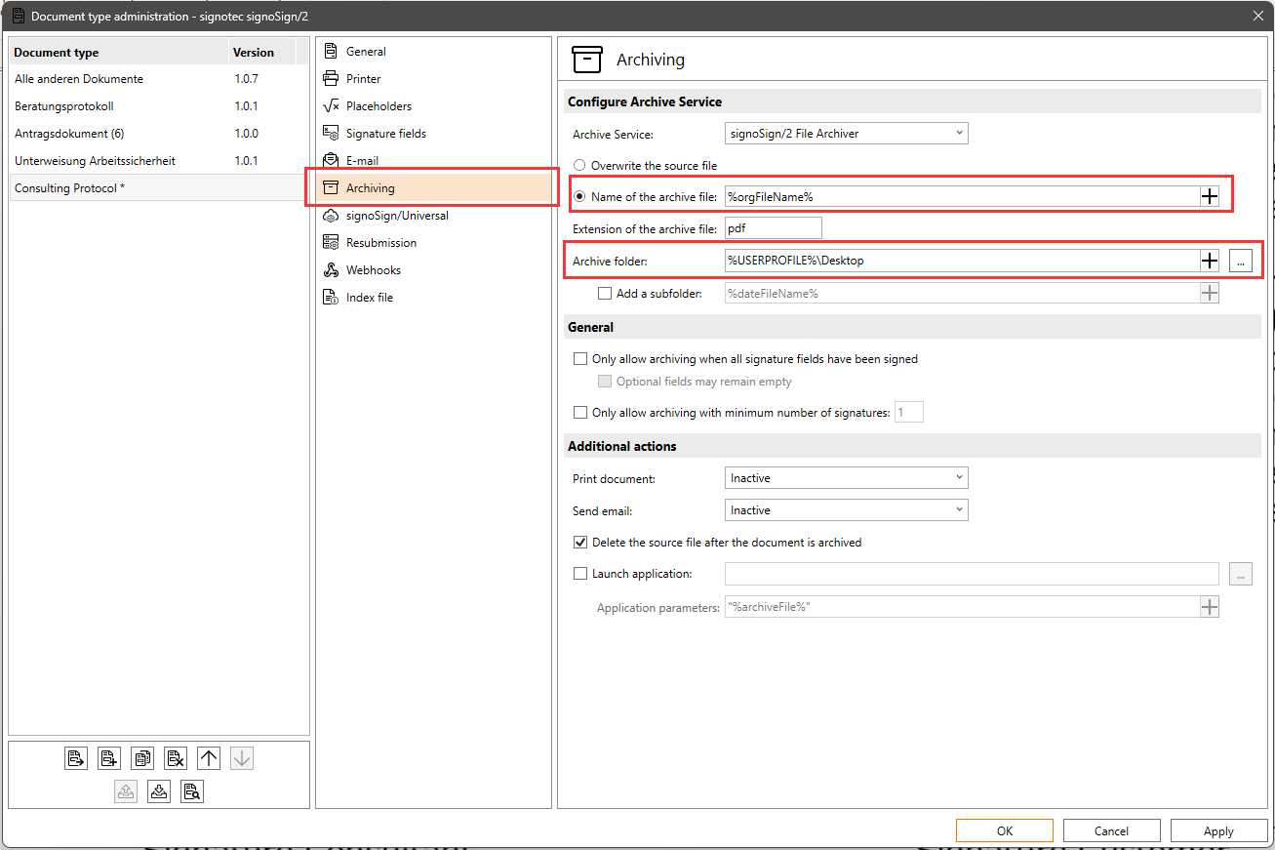Insert placeholder into archive file name

coord(1210,196)
